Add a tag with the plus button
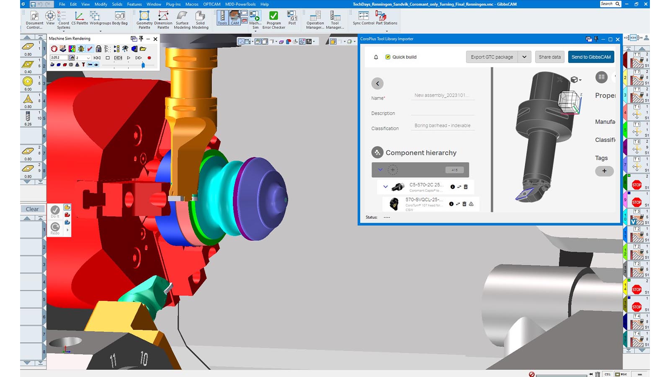This screenshot has width=670, height=377. point(604,171)
